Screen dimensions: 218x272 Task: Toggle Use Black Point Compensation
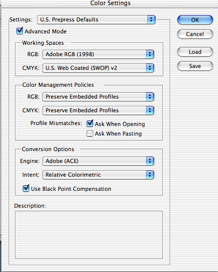click(26, 188)
